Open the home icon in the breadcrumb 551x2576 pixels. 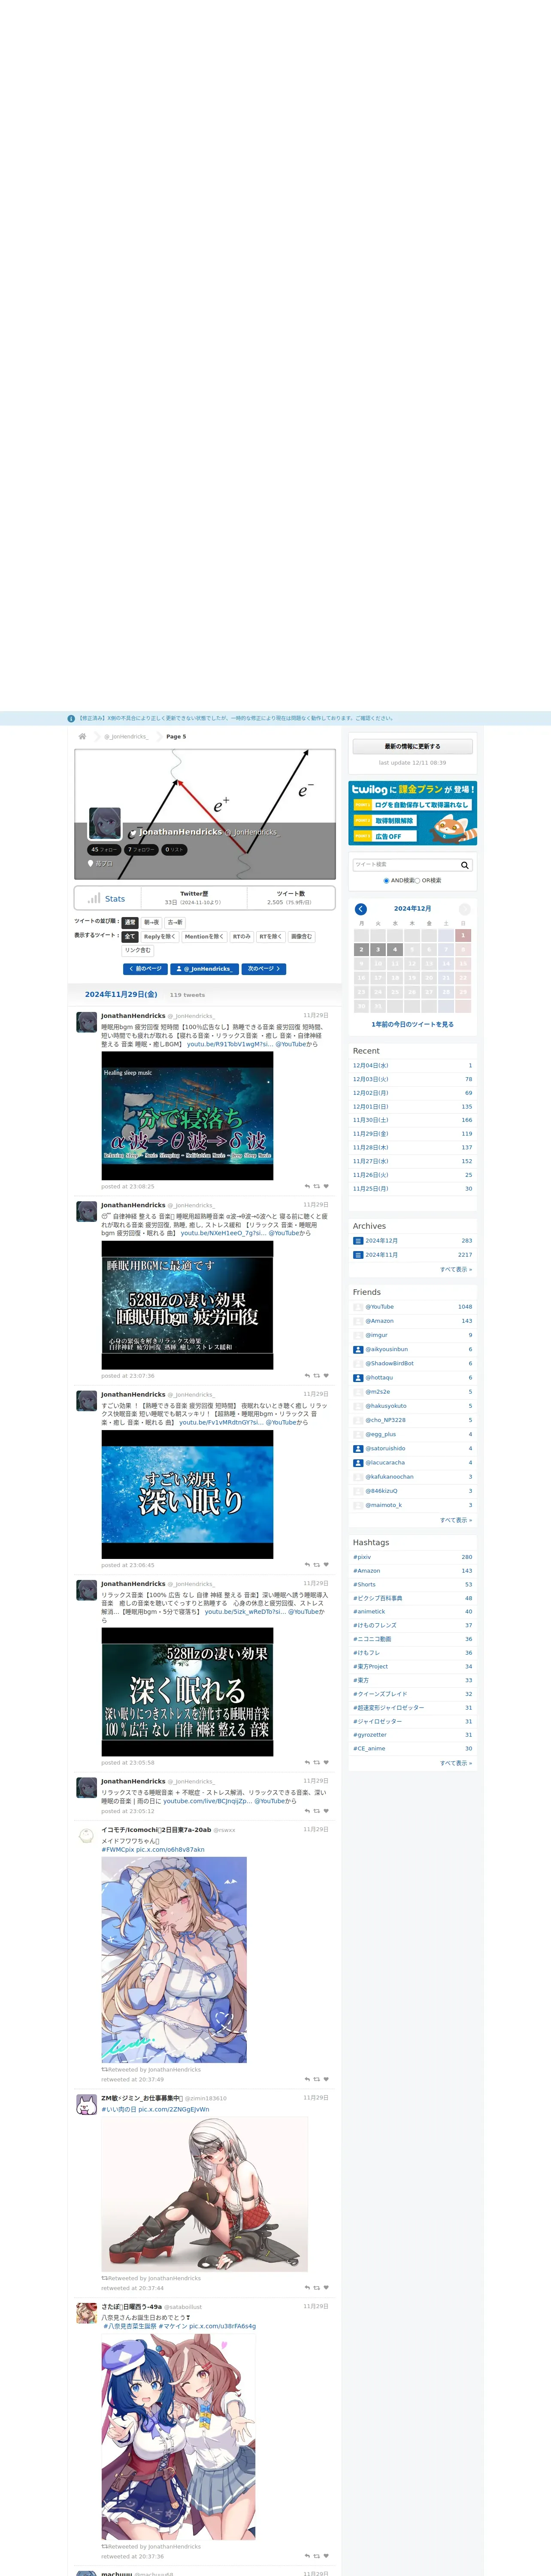[x=82, y=736]
